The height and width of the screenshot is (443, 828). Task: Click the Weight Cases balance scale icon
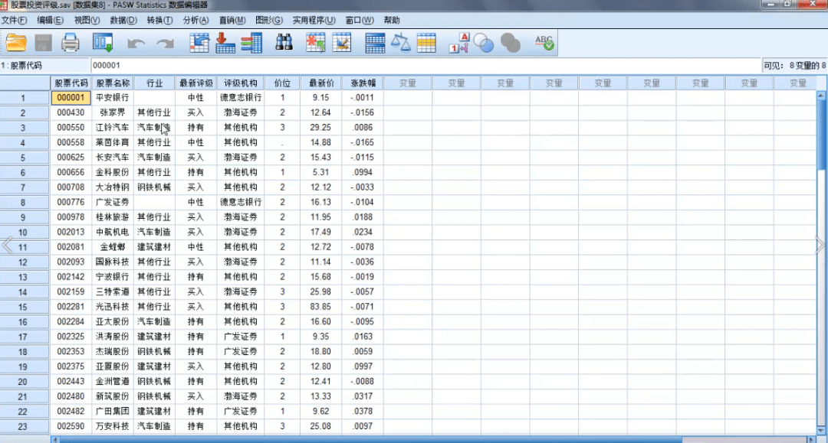tap(401, 43)
